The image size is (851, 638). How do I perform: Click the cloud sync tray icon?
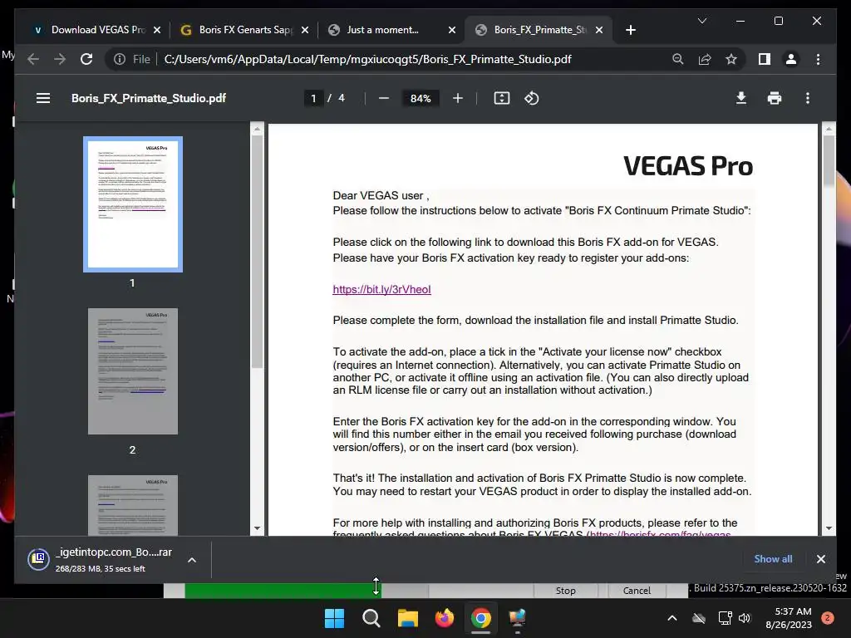point(699,618)
